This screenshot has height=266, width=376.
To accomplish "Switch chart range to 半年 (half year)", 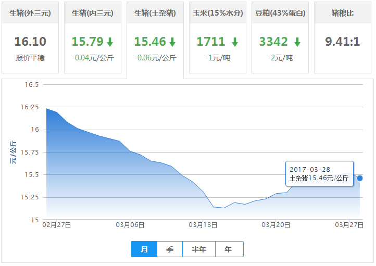I will tap(199, 249).
